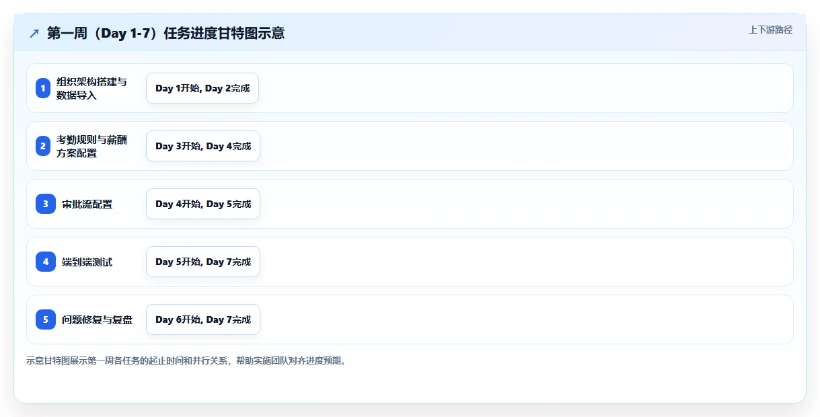Viewport: 820px width, 417px height.
Task: Click the number 2 step badge
Action: (43, 146)
